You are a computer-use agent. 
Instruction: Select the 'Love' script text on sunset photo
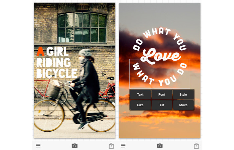tap(160, 56)
